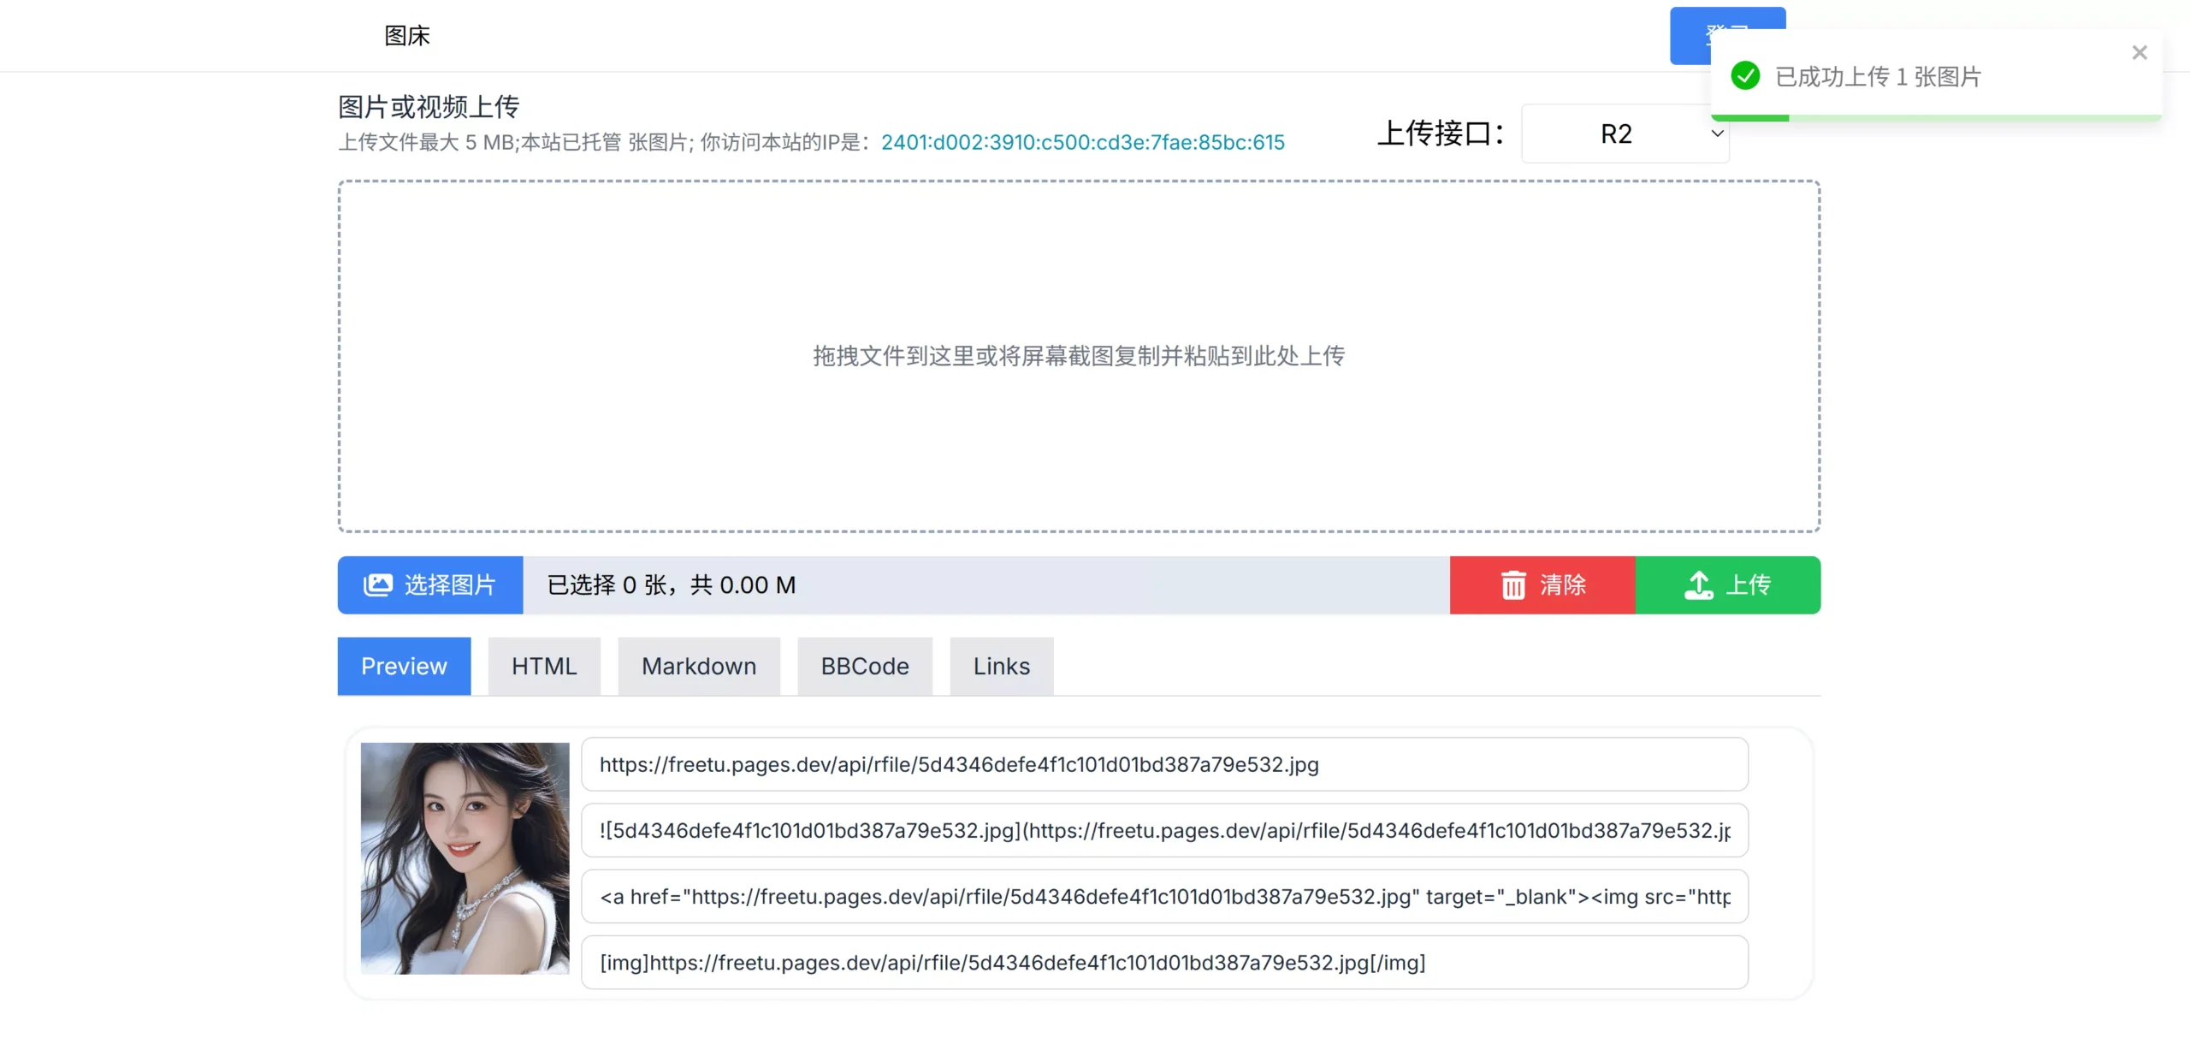2190x1062 pixels.
Task: Click the upload arrow icon on 上传 button
Action: pyautogui.click(x=1699, y=585)
